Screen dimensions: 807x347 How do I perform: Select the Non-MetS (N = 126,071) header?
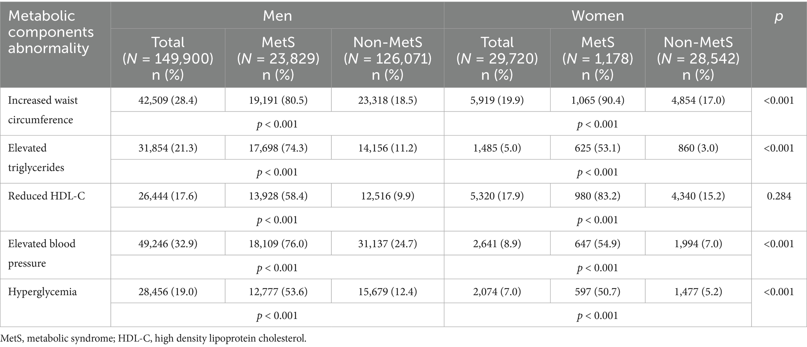(x=388, y=58)
